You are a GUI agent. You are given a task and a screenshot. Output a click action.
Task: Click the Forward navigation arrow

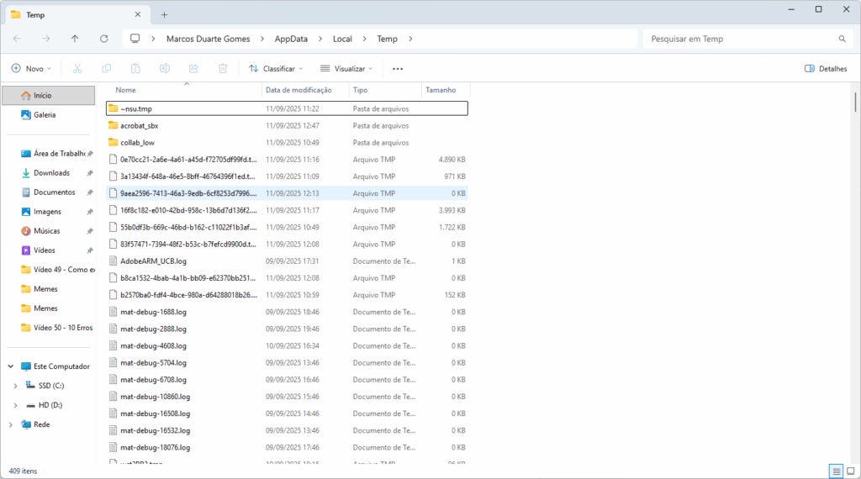[x=46, y=39]
